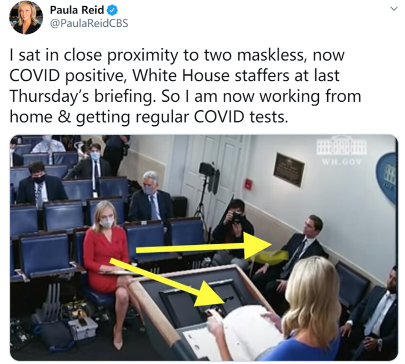
Task: Click the gray-haired masked man in the photo
Action: 151,196
